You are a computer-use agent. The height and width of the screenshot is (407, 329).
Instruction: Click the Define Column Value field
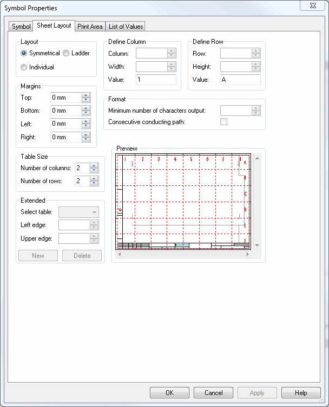tap(156, 80)
